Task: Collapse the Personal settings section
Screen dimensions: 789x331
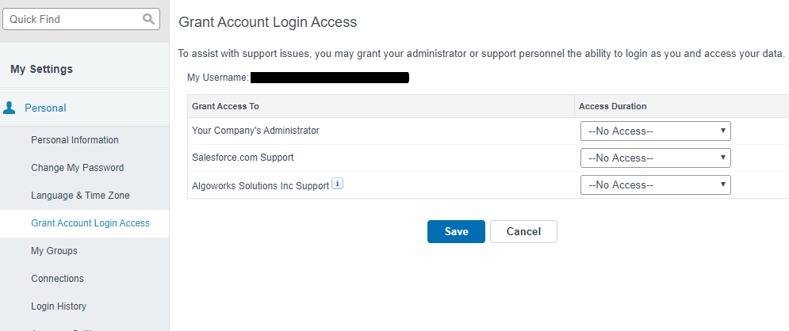Action: pos(45,108)
